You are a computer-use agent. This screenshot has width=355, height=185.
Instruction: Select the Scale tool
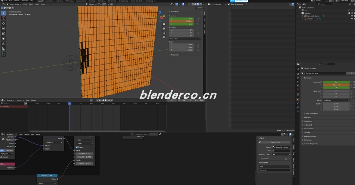[x=3, y=34]
